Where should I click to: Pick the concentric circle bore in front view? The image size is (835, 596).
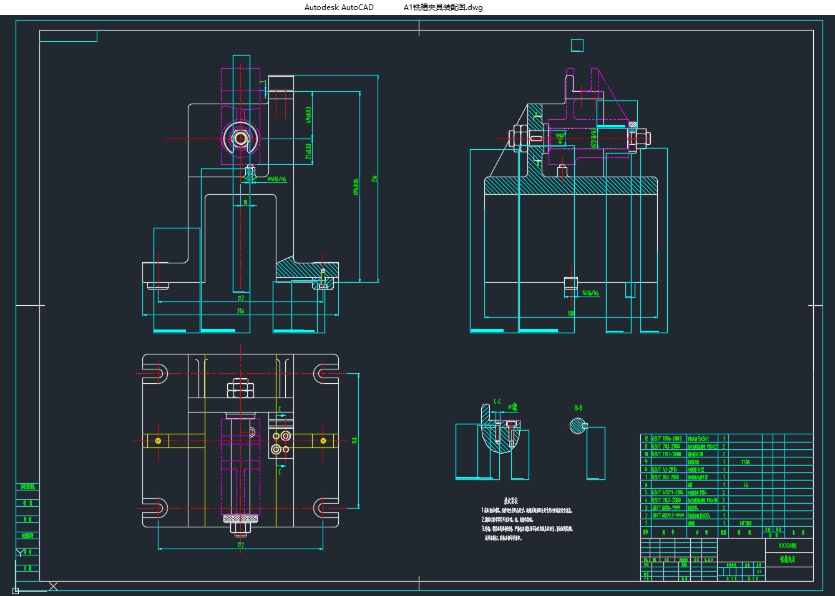[x=241, y=138]
